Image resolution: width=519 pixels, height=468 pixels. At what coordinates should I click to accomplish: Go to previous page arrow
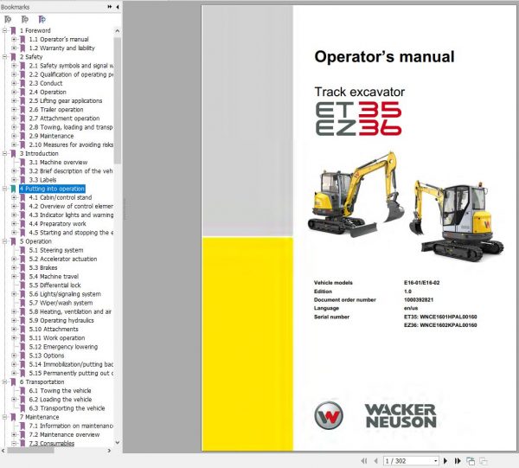376,461
